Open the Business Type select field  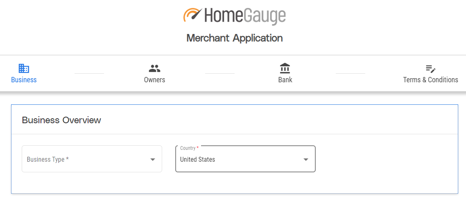point(86,159)
